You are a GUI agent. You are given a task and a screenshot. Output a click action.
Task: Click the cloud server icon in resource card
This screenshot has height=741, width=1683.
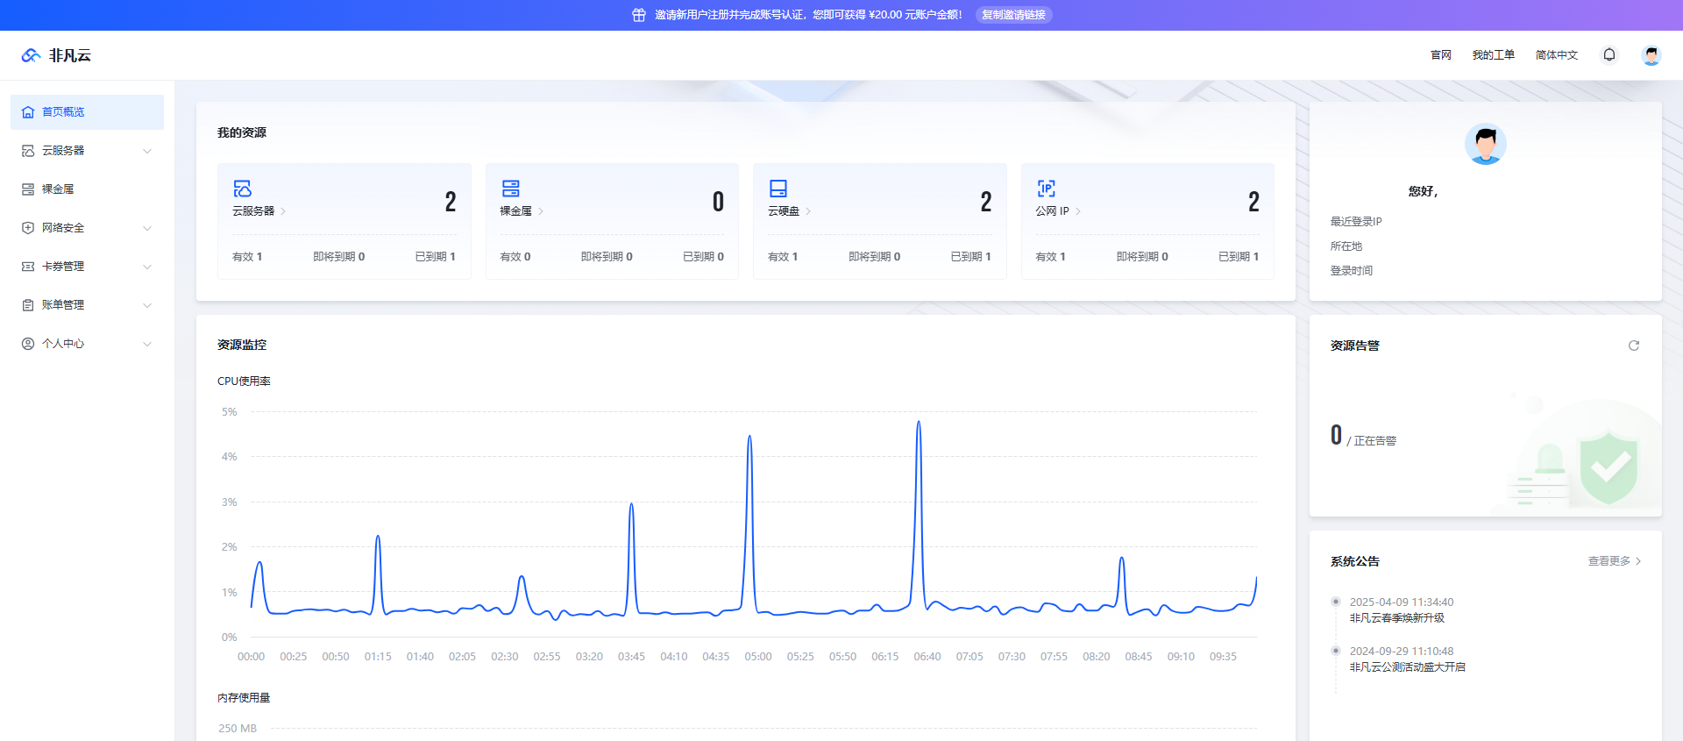point(243,189)
